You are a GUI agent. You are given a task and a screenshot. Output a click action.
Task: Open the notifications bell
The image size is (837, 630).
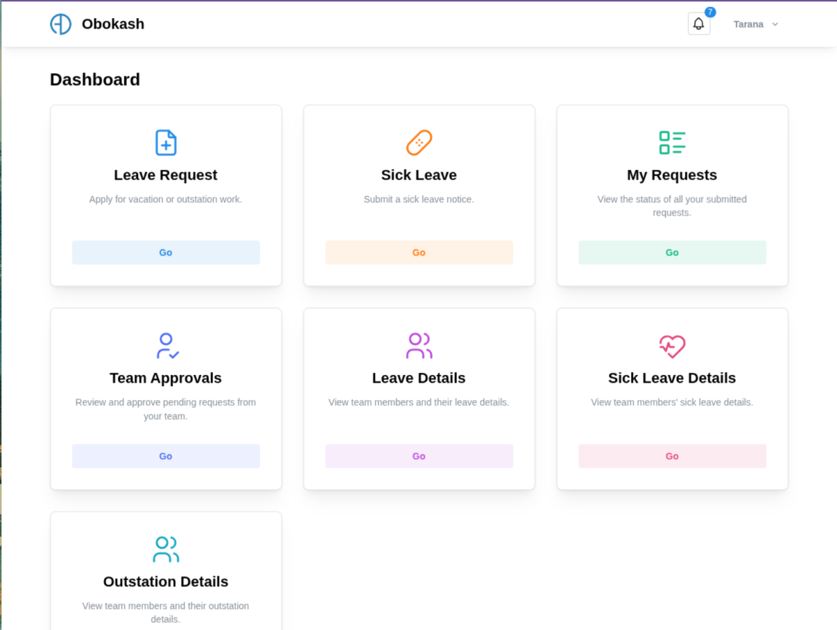pyautogui.click(x=698, y=24)
